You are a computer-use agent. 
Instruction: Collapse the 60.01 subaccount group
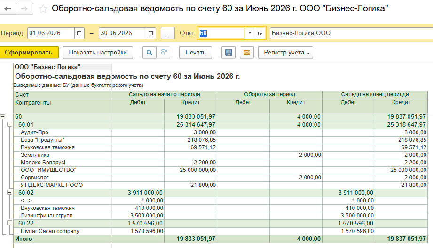pos(10,124)
